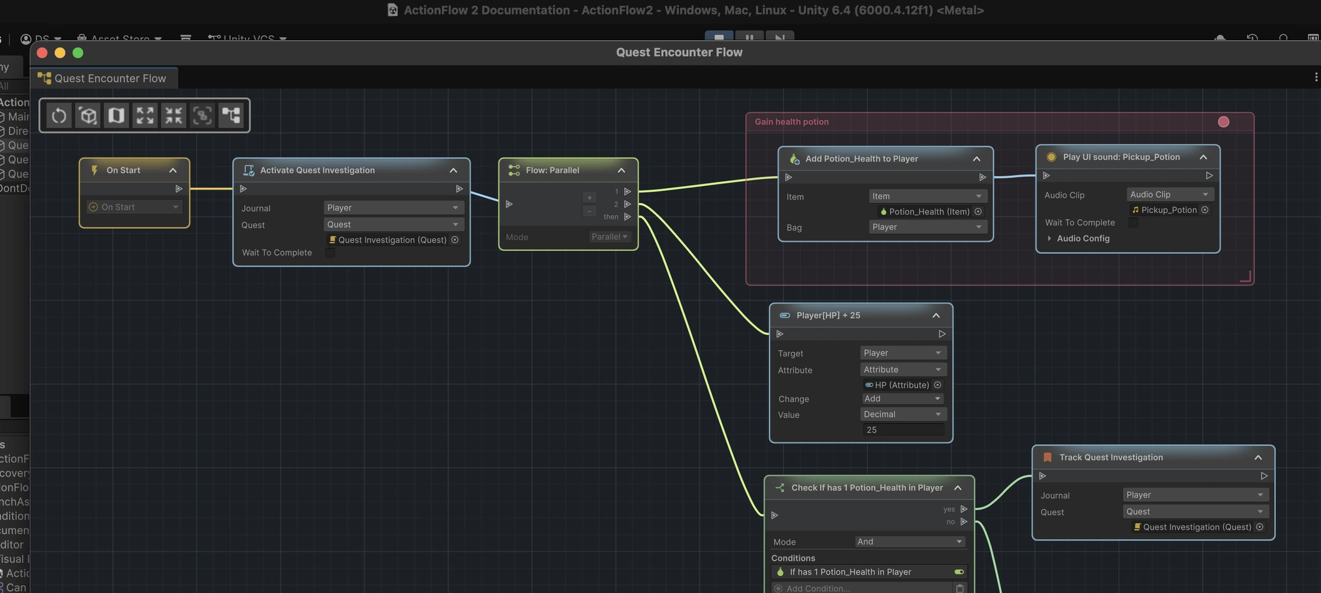
Task: Click the minus button to remove parallel output
Action: point(589,211)
